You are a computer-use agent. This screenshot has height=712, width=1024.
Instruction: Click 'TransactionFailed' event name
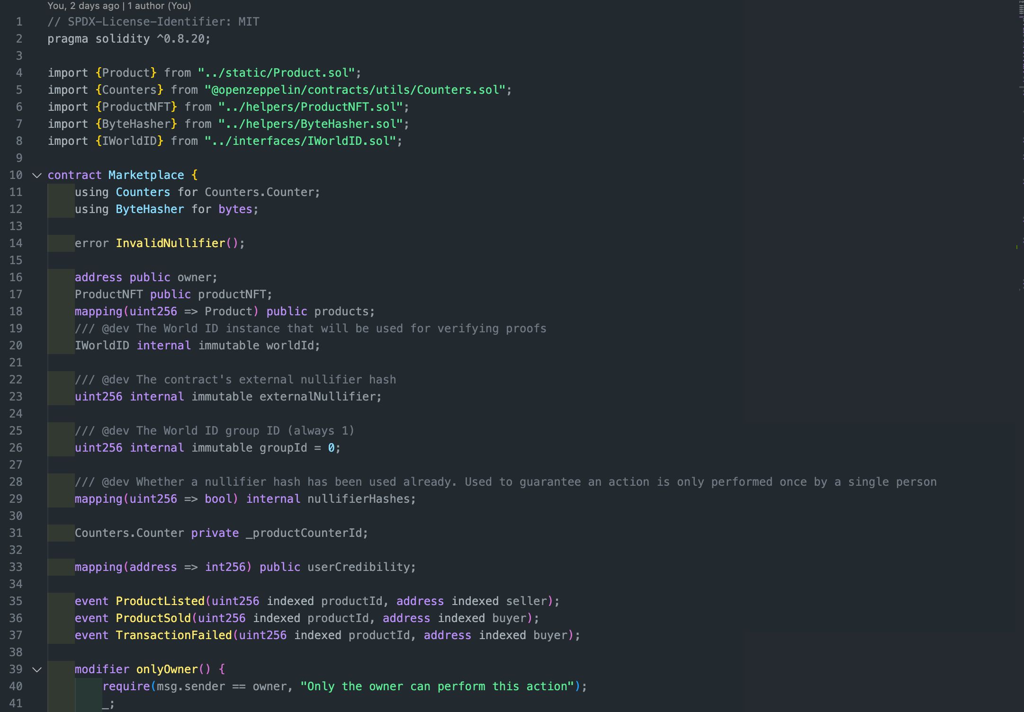coord(174,635)
